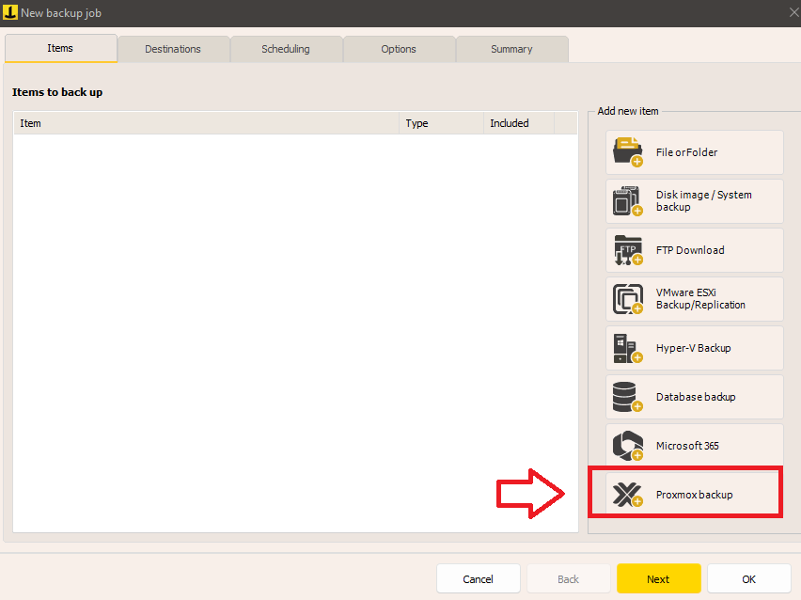Select the Items tab
Viewport: 801px width, 600px height.
coord(60,48)
